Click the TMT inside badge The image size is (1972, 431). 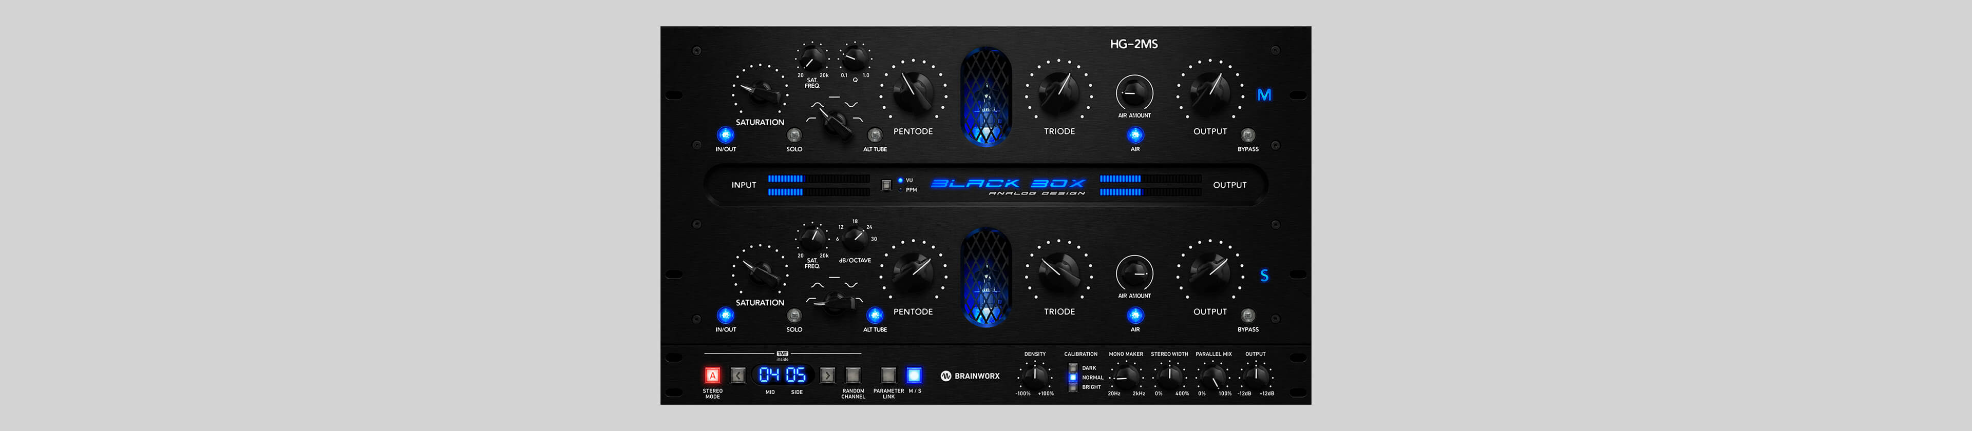[782, 356]
